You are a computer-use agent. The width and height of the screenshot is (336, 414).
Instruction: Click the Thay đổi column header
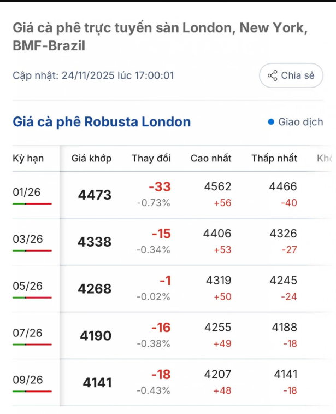151,159
